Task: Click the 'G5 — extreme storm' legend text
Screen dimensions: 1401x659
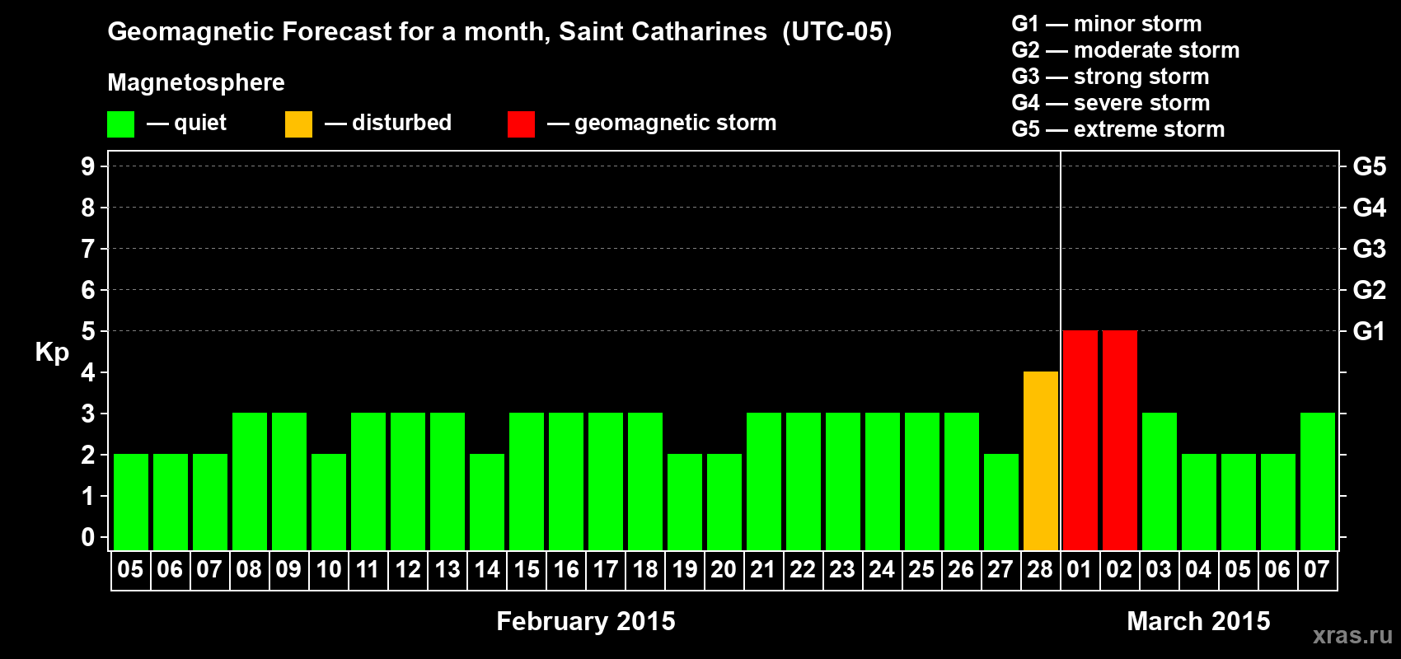Action: click(1118, 129)
